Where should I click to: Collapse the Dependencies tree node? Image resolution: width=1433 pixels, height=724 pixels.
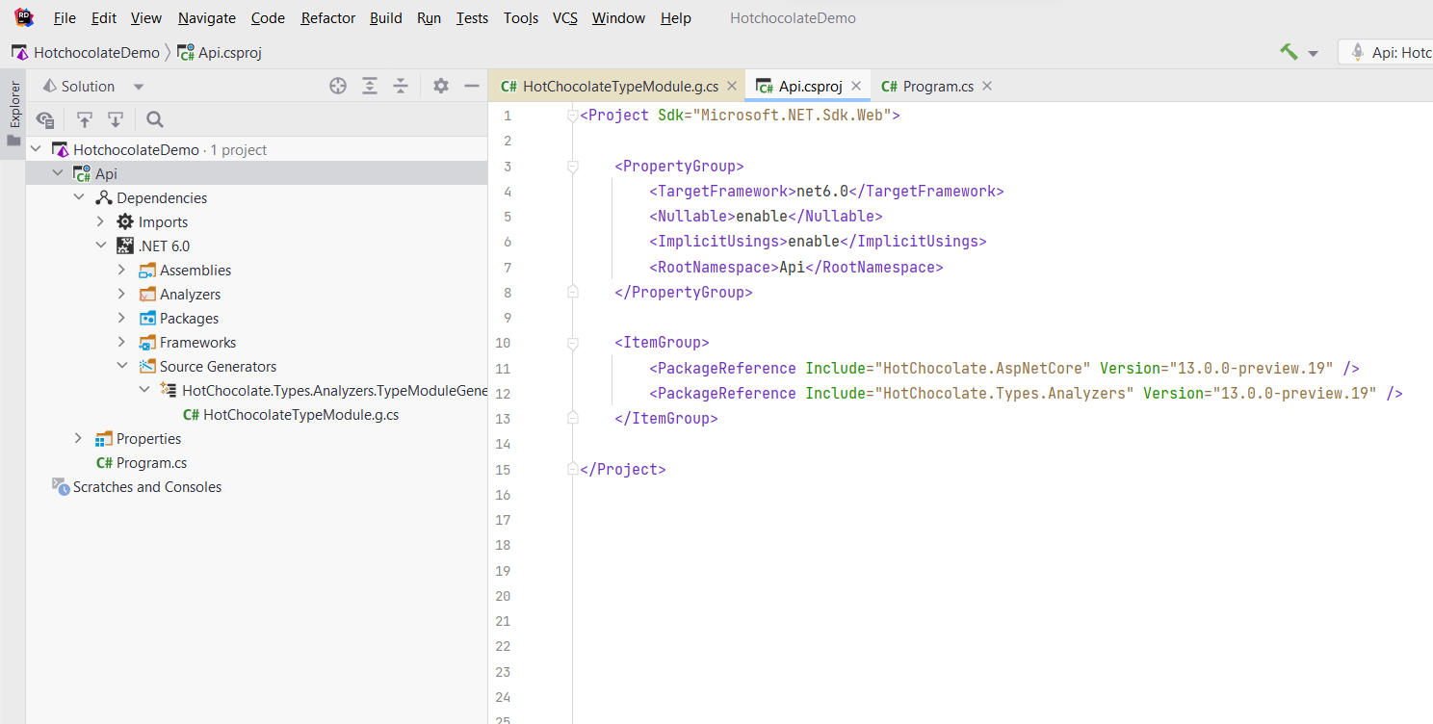(79, 197)
